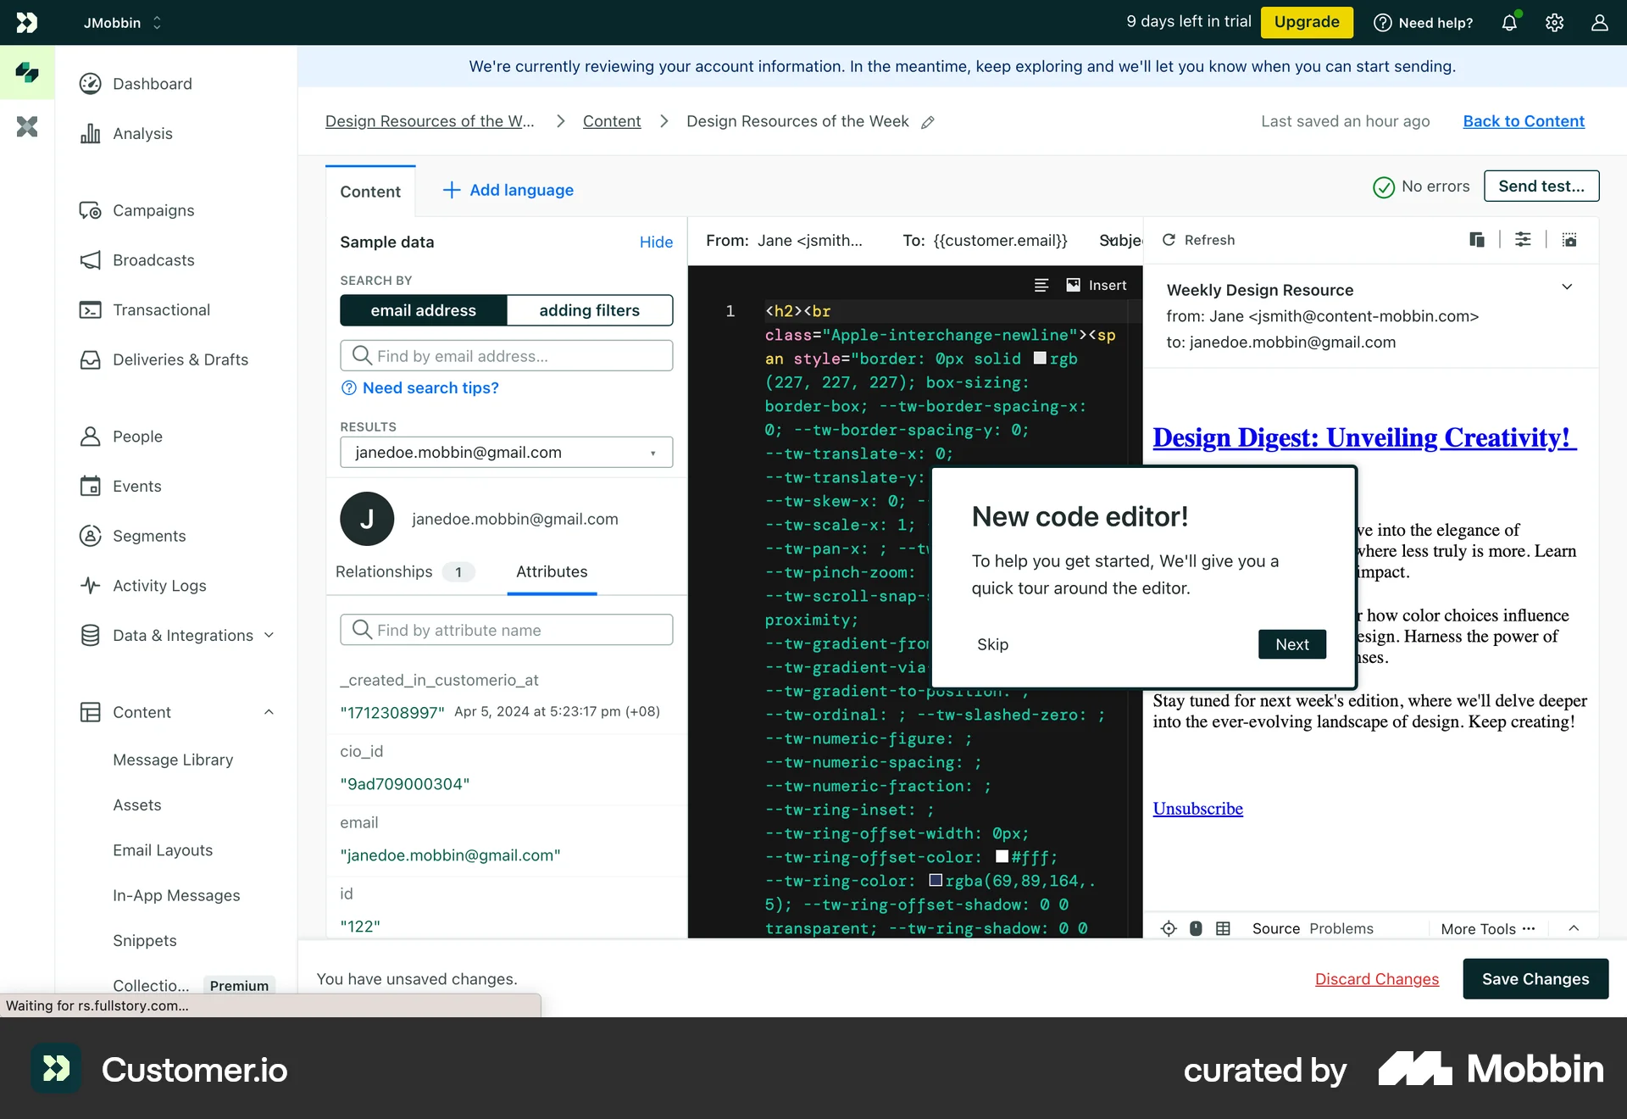Switch search mode to adding filters
Image resolution: width=1627 pixels, height=1119 pixels.
point(590,310)
